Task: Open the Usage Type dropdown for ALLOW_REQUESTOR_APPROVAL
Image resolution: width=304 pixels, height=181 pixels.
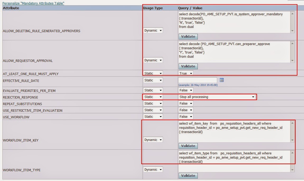Action: (x=153, y=60)
